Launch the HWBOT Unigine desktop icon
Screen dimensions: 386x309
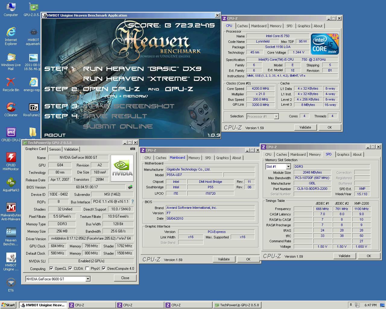coord(11,261)
